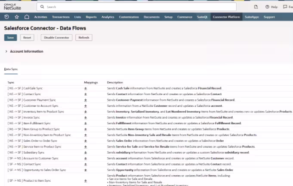Viewport: 293px width, 186px height.
Task: Open the Customization menu
Action: click(129, 17)
